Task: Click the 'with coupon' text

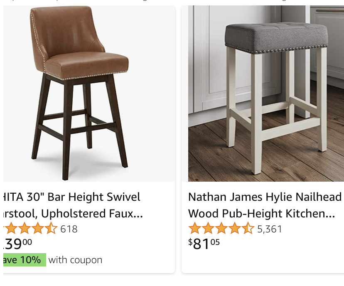Action: click(x=75, y=260)
